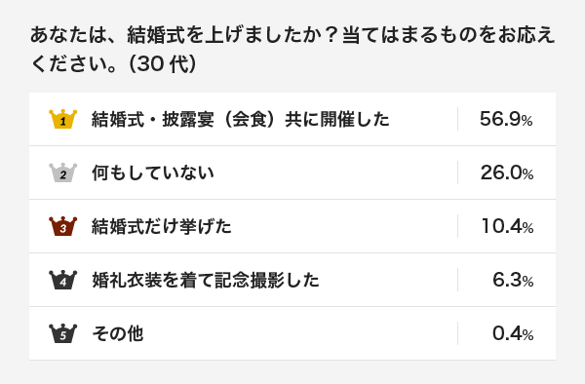Click the 56.9% percentage value
Image resolution: width=585 pixels, height=384 pixels.
[x=506, y=119]
